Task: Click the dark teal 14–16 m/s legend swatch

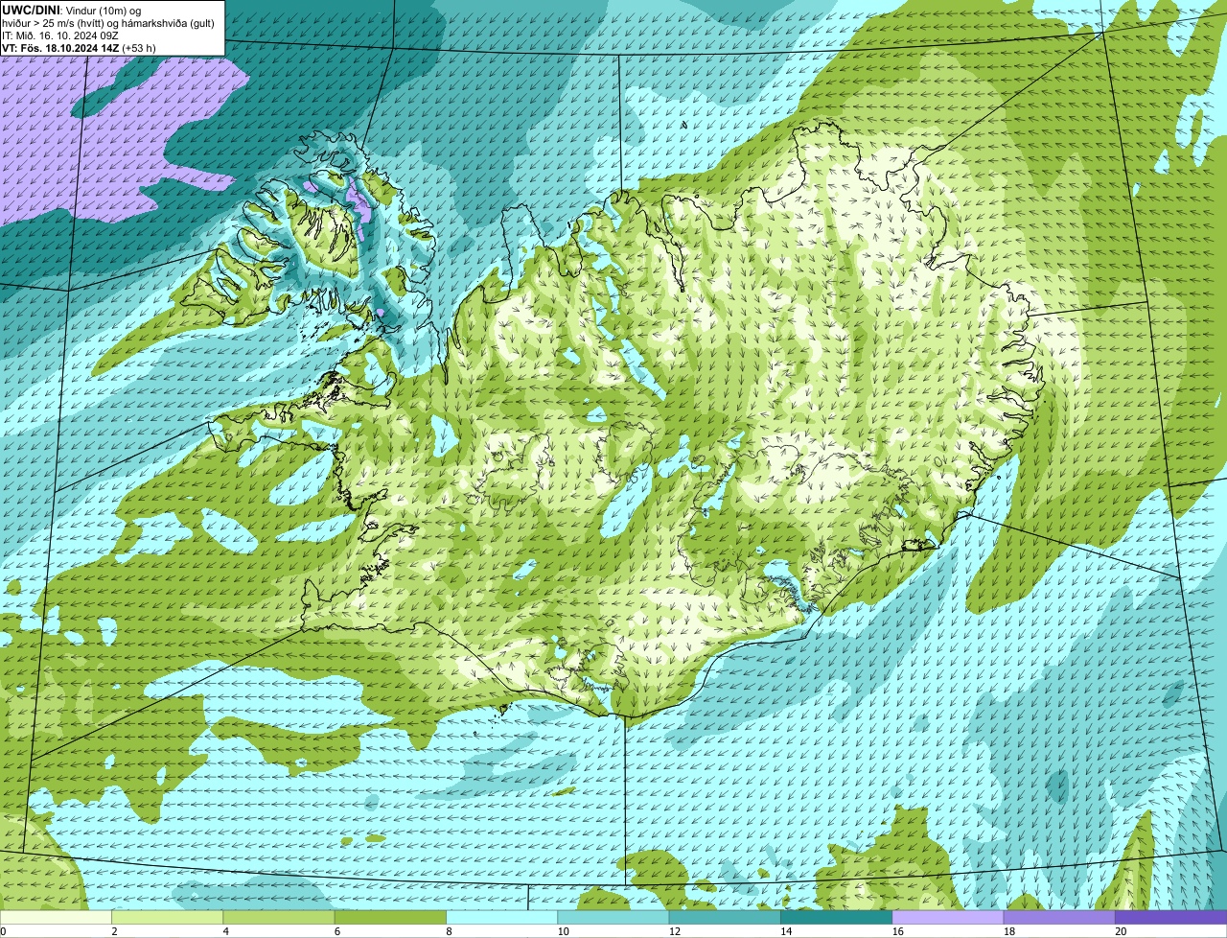Action: (x=836, y=917)
